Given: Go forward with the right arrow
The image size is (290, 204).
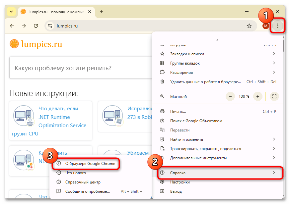Looking at the screenshot, I should [x=24, y=26].
